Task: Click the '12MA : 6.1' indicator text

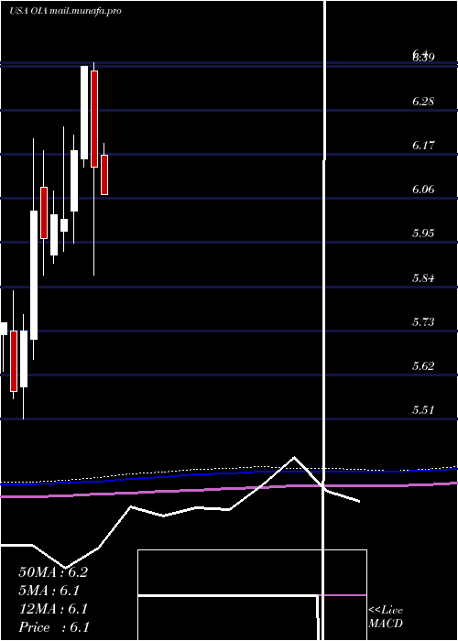Action: pos(53,609)
